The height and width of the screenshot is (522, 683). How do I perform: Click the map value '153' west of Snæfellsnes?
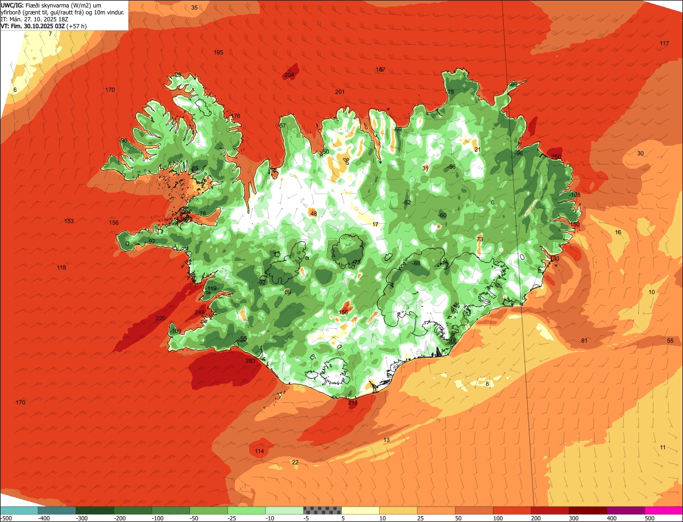(x=69, y=221)
